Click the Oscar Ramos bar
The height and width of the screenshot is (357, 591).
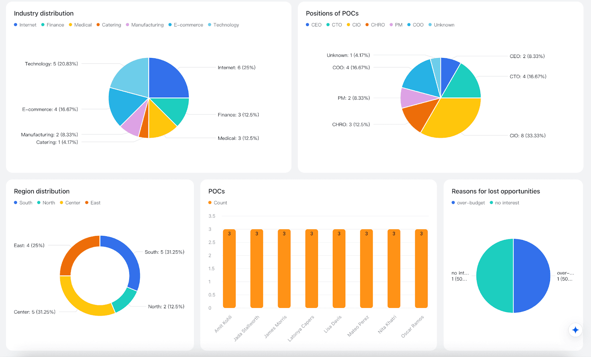[421, 268]
